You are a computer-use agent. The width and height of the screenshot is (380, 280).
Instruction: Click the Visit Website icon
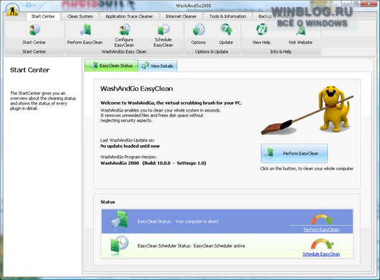(301, 31)
